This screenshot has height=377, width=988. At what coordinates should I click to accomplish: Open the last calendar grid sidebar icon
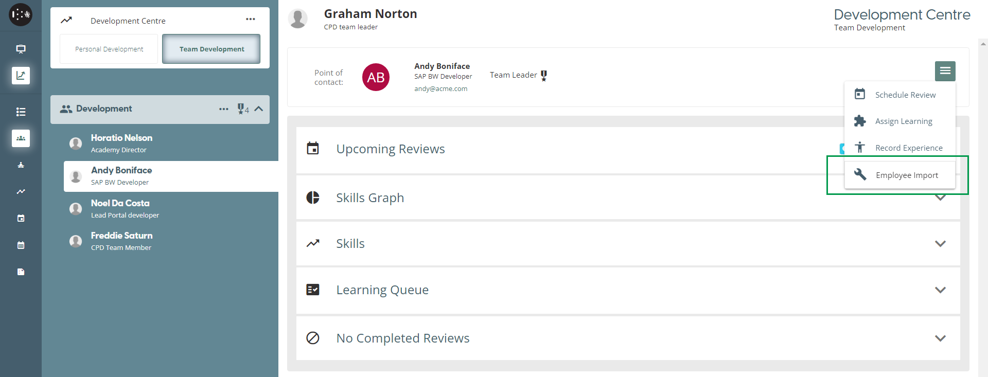21,245
